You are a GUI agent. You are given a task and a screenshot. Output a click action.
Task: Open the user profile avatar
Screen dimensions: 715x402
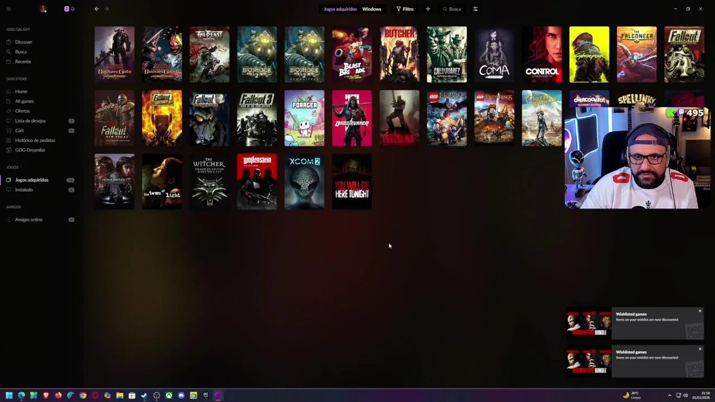[43, 9]
